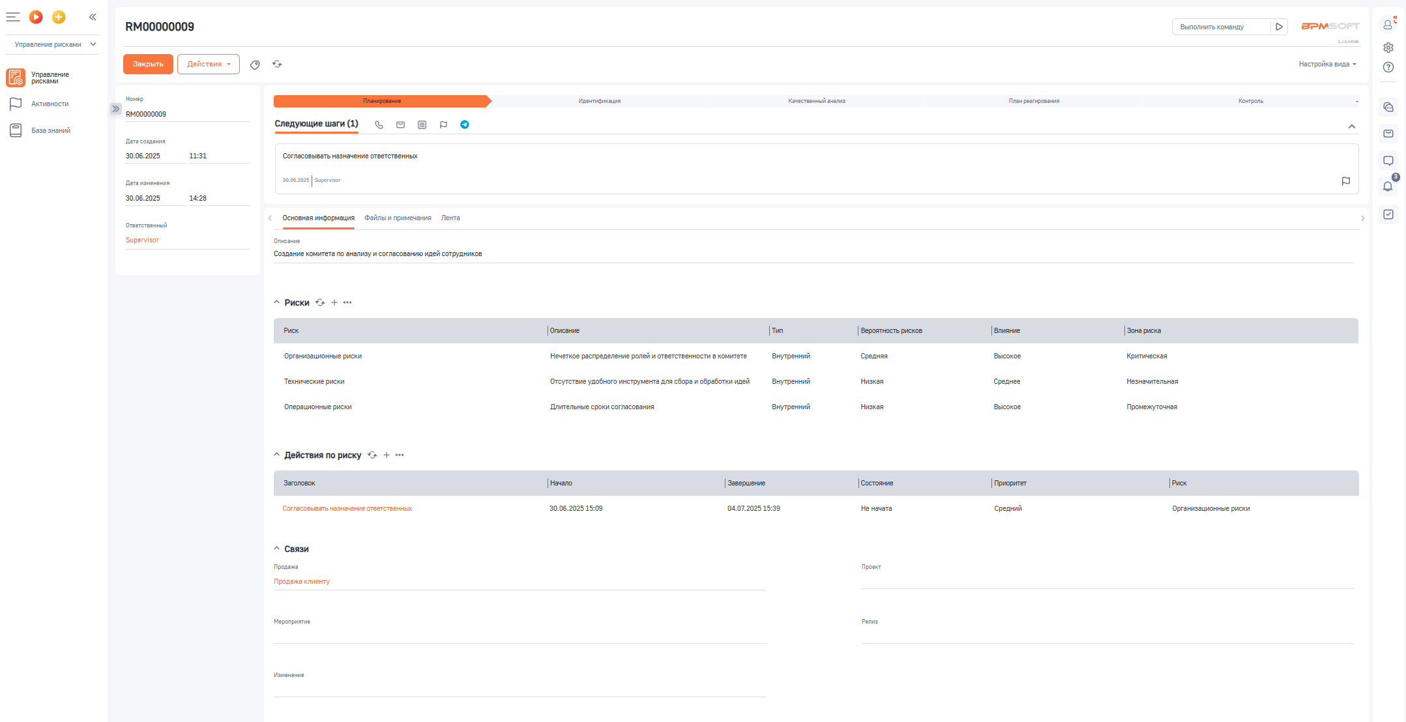Click the Проект lookup field
Viewport: 1406px width, 722px height.
[x=1107, y=581]
